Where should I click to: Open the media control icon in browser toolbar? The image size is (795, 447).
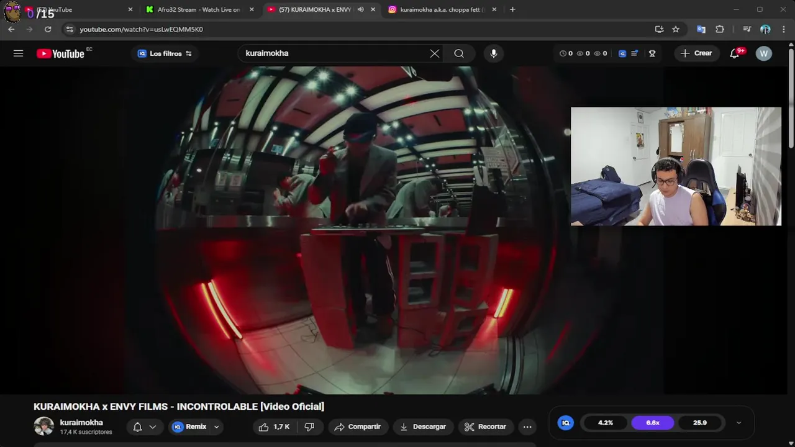point(747,29)
